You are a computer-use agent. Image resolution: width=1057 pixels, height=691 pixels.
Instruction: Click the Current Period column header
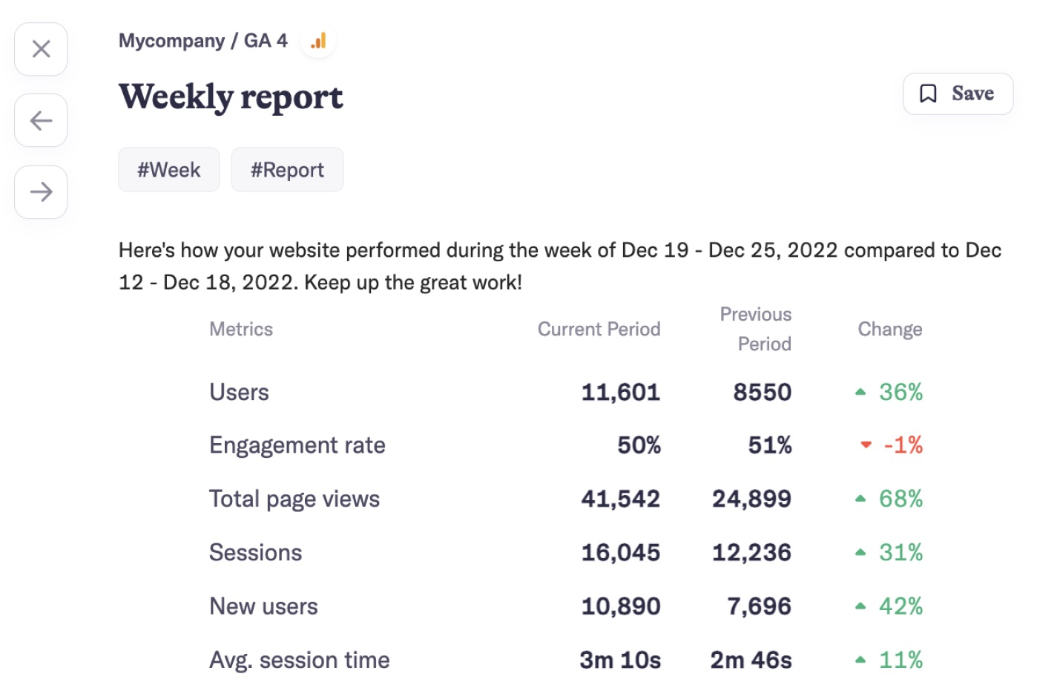pos(599,329)
